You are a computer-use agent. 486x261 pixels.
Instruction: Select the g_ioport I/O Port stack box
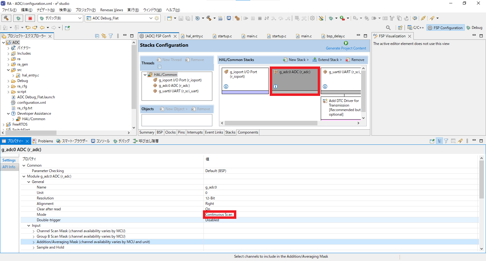tap(245, 80)
